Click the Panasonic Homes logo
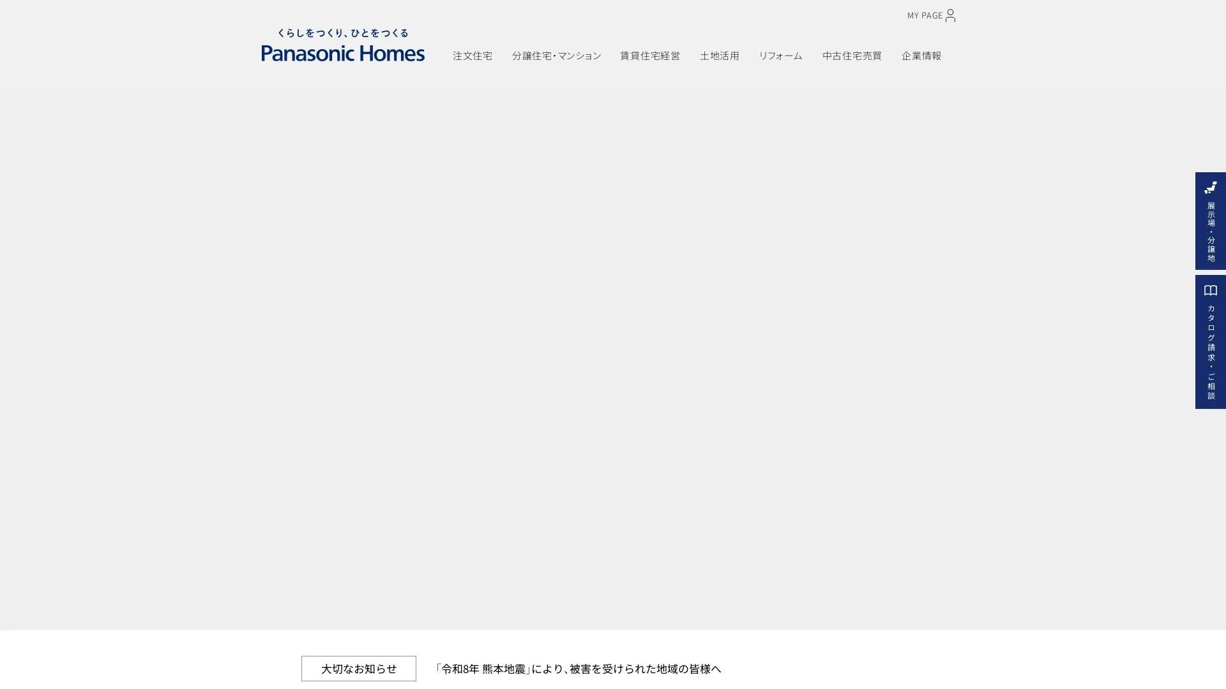This screenshot has height=689, width=1226. [x=343, y=53]
